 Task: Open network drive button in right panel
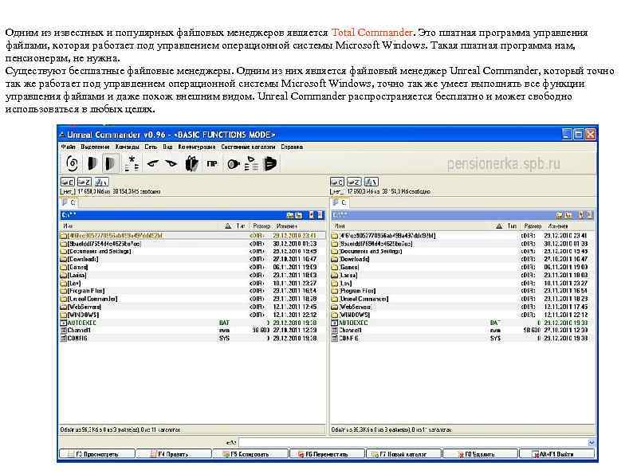(372, 182)
